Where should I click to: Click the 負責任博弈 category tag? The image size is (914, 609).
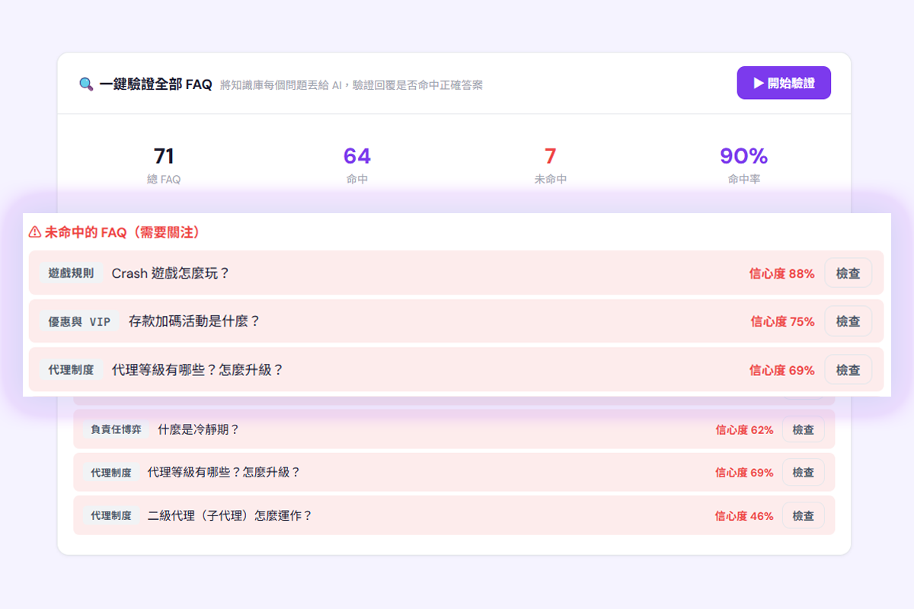coord(116,429)
